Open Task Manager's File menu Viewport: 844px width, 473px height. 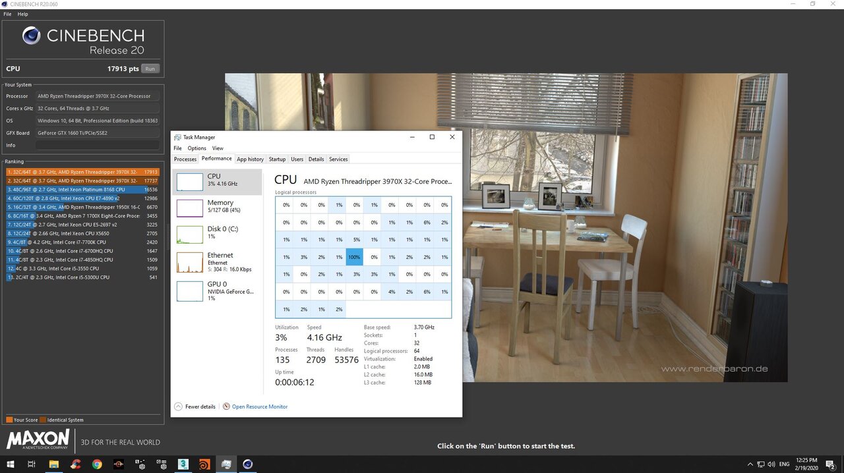coord(177,148)
